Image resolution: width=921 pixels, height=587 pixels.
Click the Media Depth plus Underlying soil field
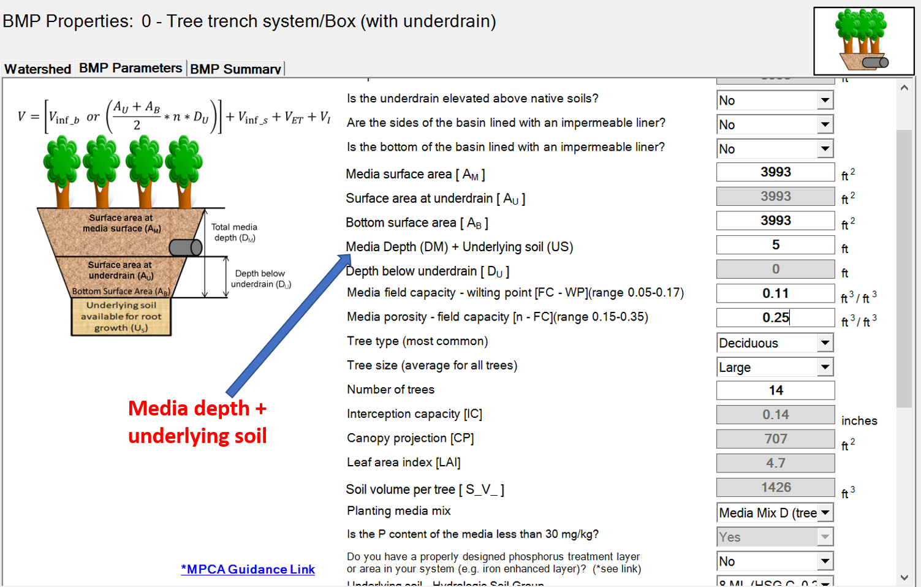coord(775,244)
